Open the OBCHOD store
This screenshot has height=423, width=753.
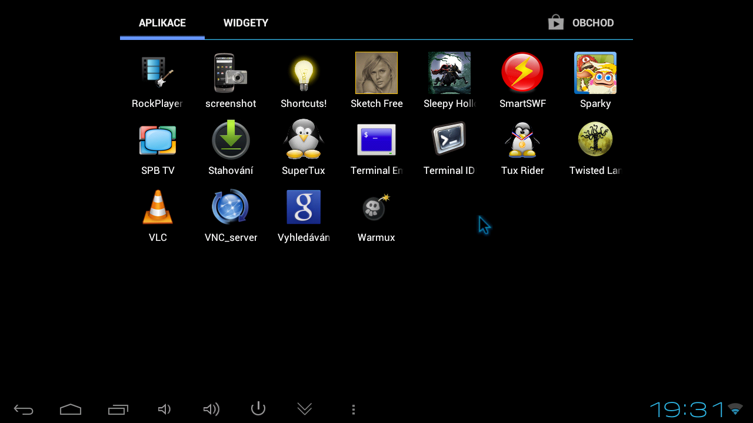581,23
